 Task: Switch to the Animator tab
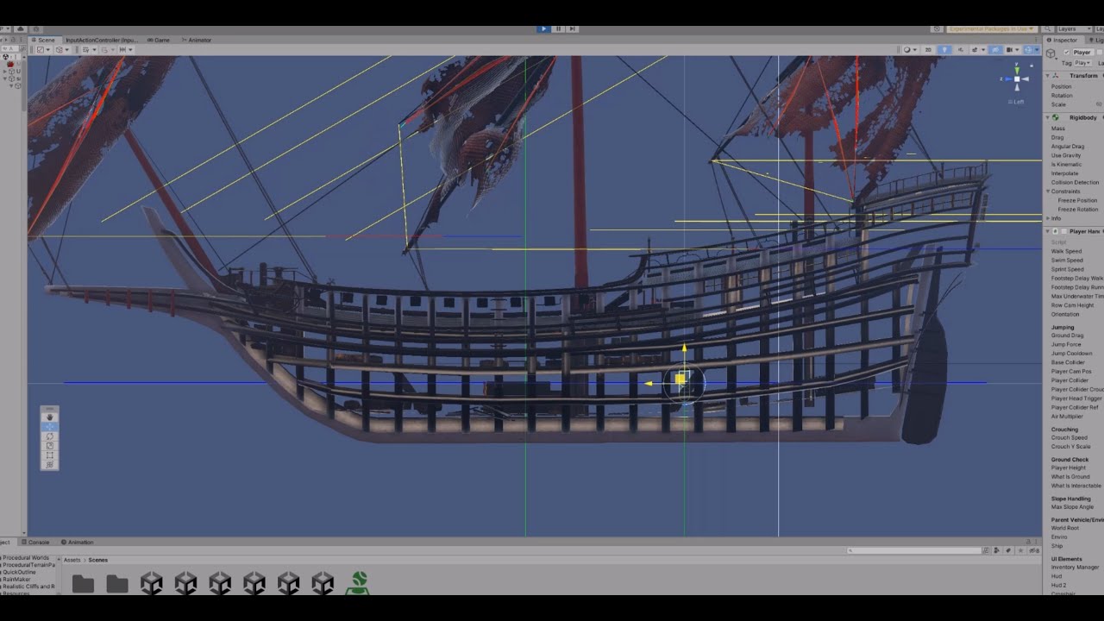tap(197, 40)
